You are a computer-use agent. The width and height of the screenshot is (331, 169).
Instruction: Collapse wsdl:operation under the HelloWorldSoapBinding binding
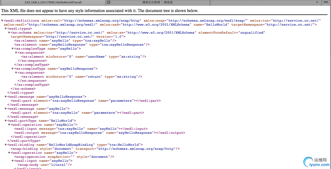9,153
